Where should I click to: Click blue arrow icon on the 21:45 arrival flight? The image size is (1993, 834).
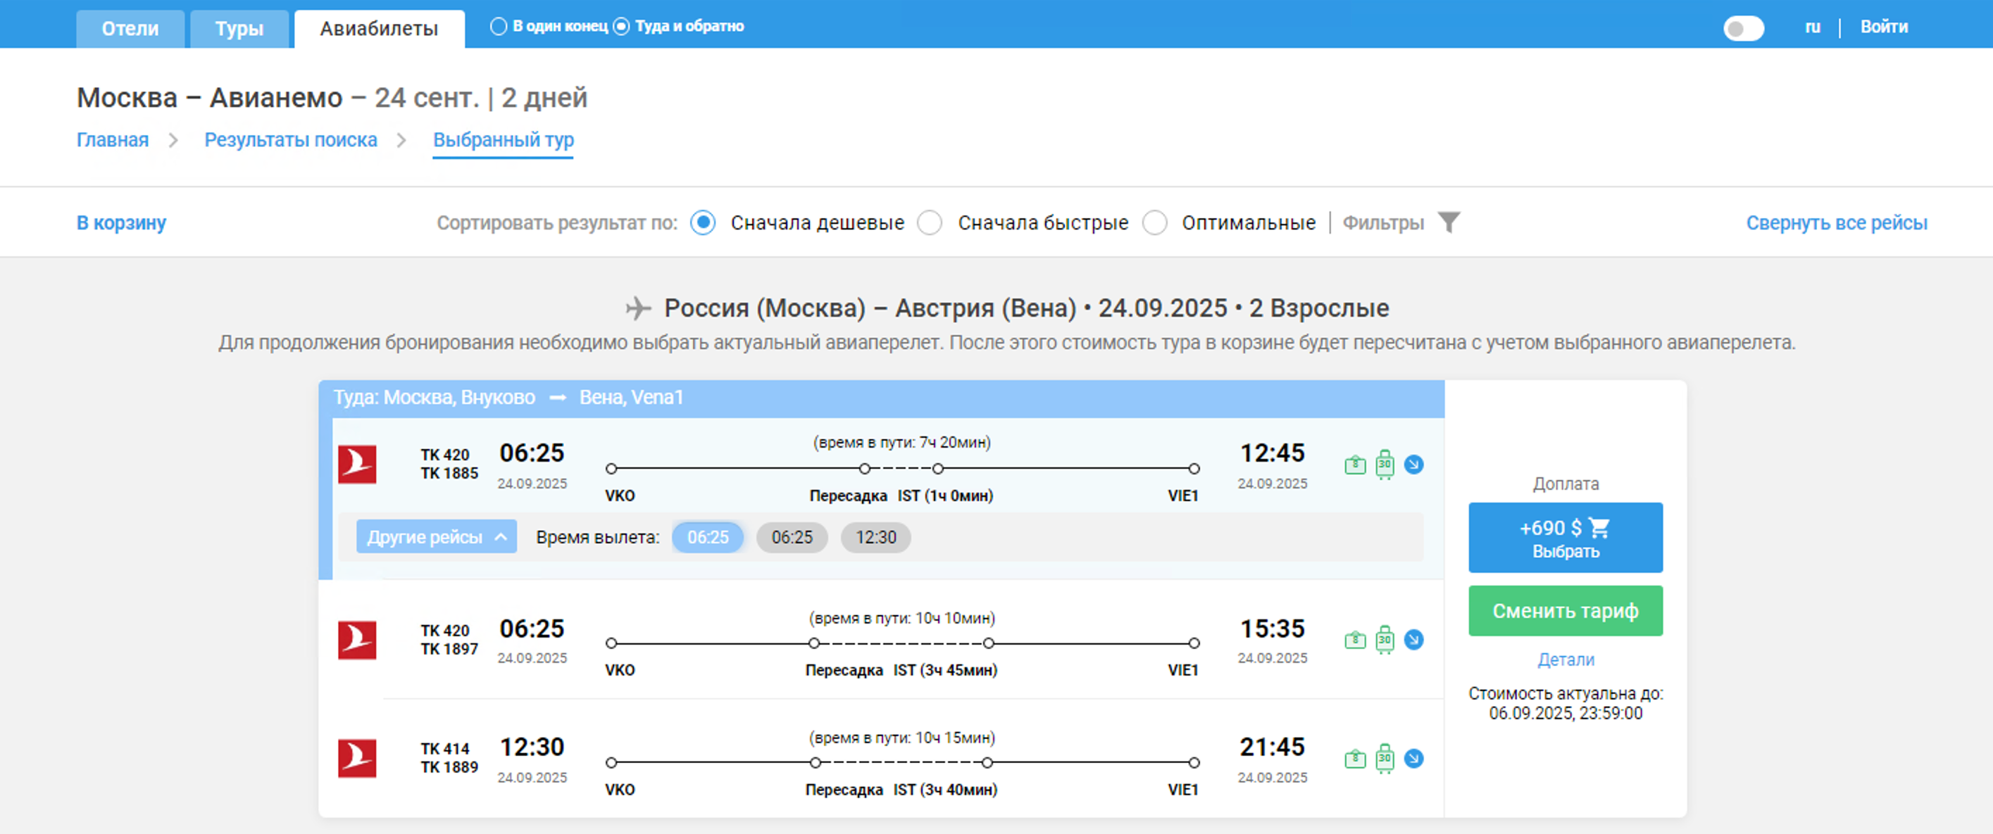tap(1413, 759)
